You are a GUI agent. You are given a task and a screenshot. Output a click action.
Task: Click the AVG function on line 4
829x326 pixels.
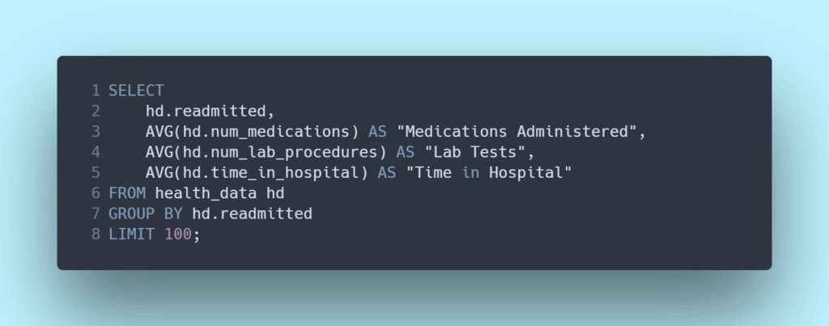159,152
